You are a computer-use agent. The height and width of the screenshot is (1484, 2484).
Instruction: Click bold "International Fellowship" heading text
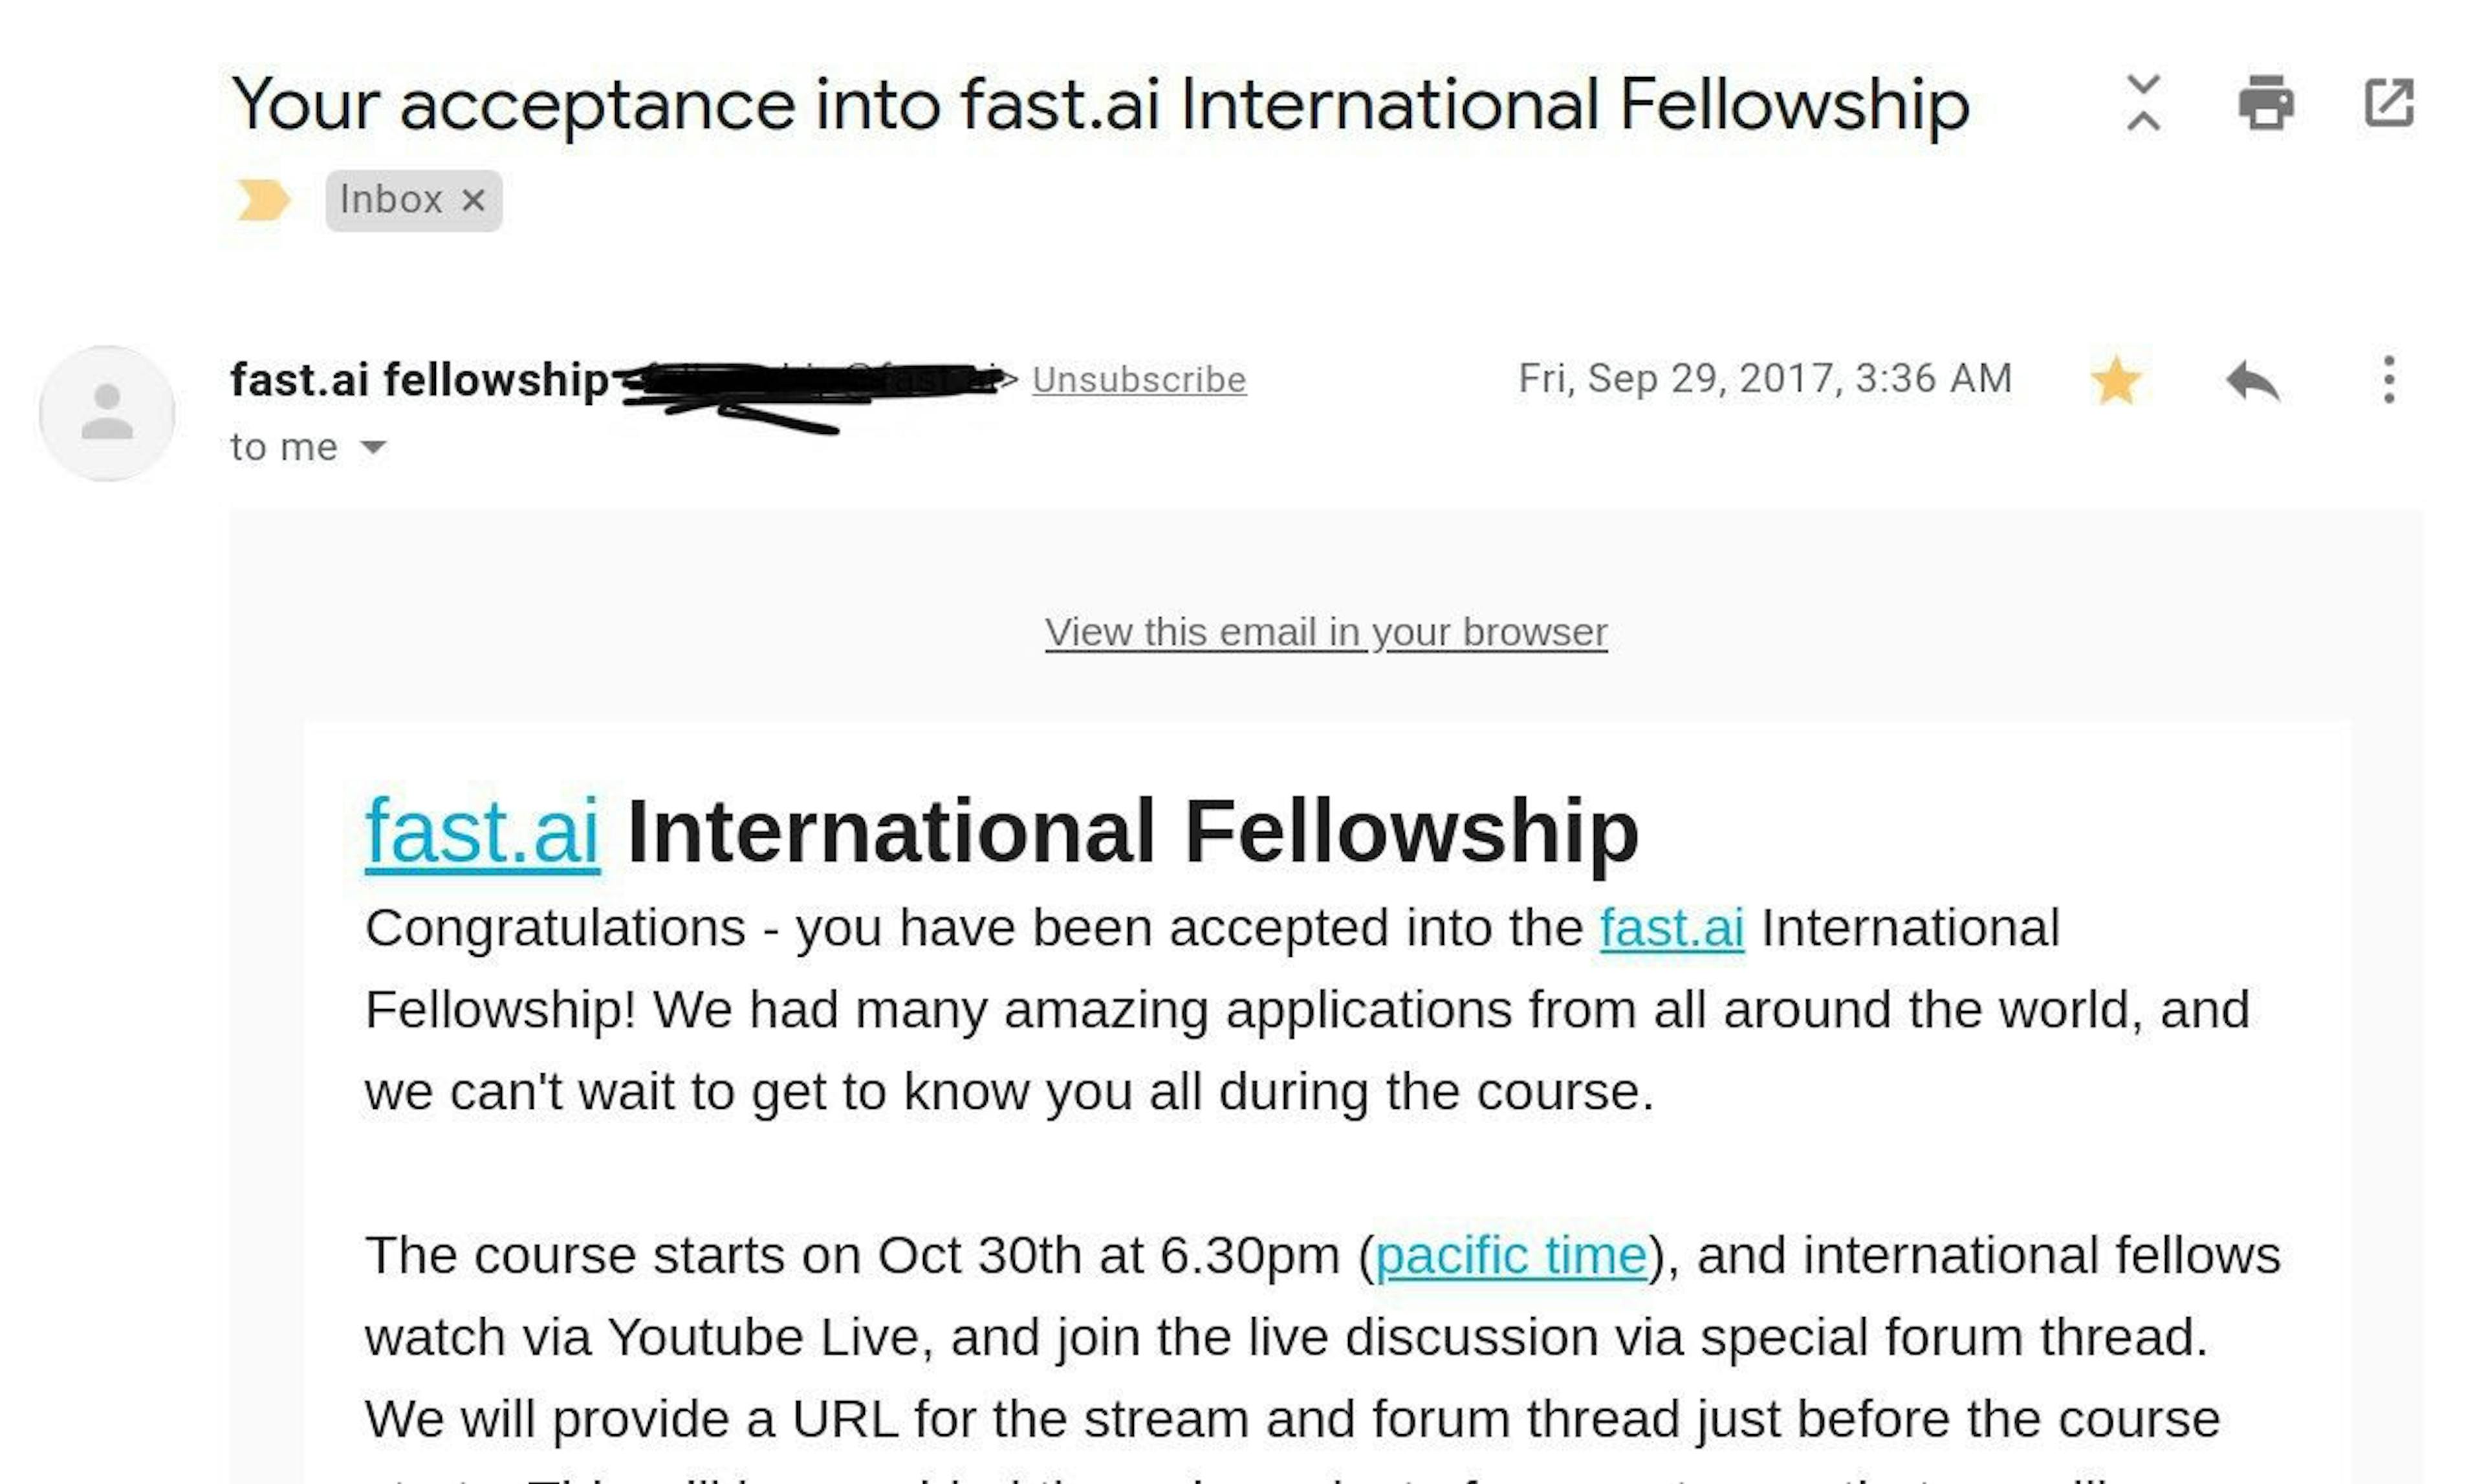coord(1132,831)
